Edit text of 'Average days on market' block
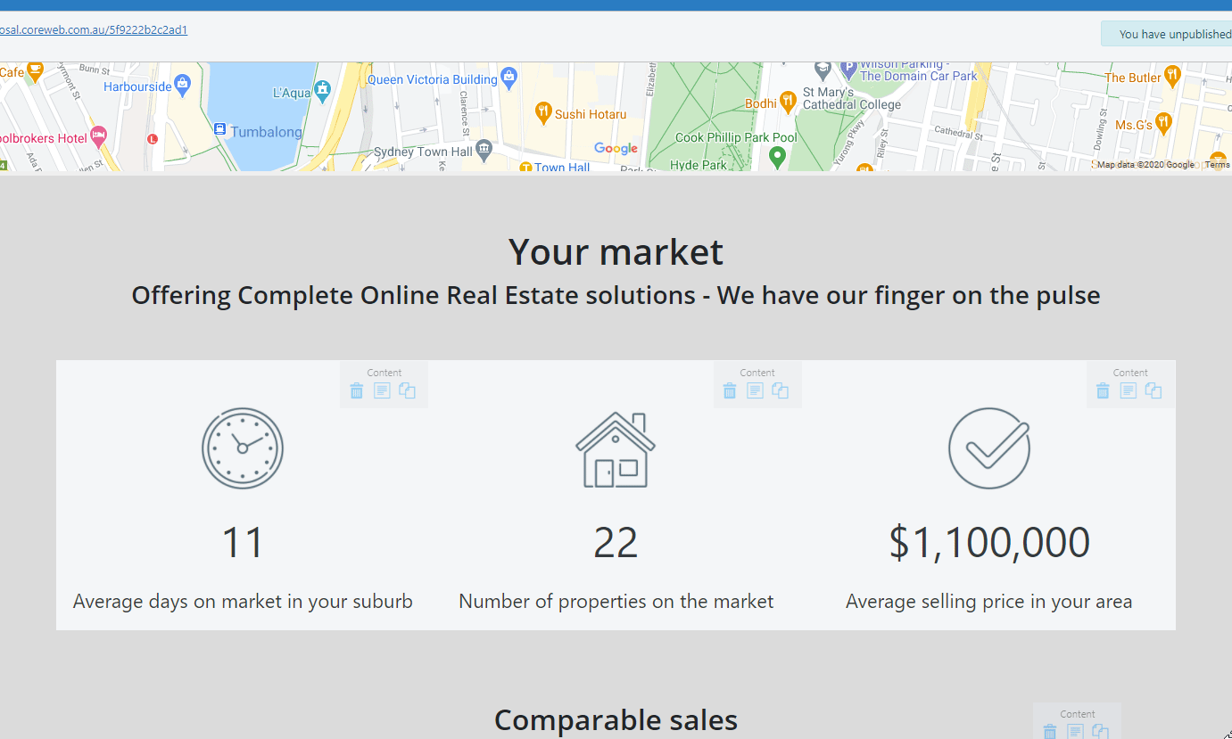This screenshot has width=1232, height=739. coord(382,390)
